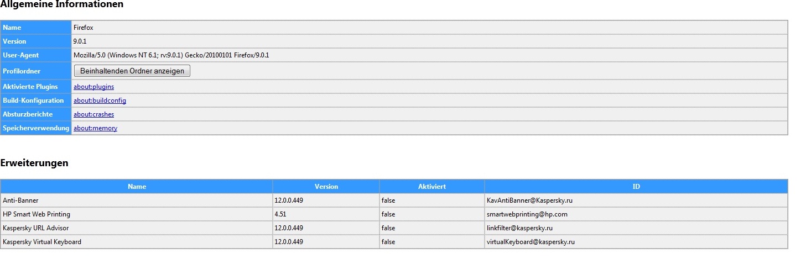Open the about:memory link
Screen dimensions: 806x259
95,128
